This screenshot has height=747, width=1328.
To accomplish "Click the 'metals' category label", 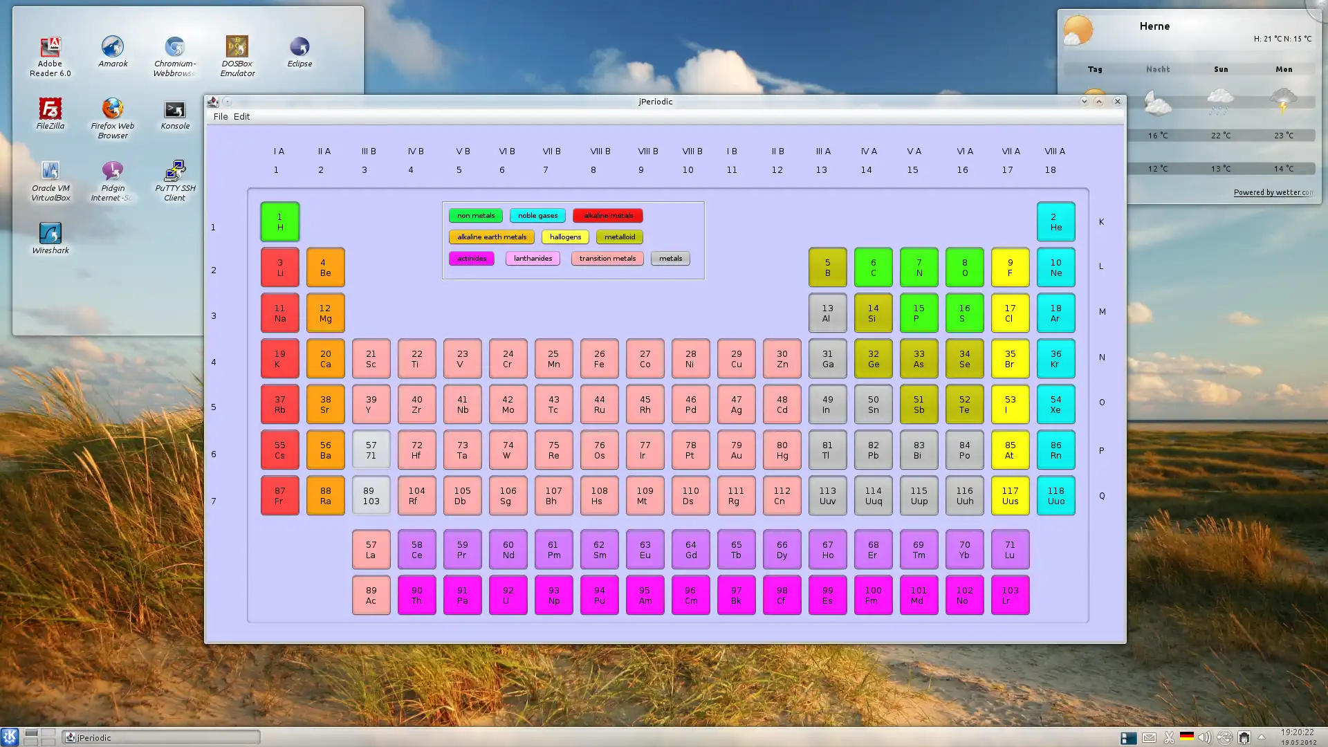I will coord(670,258).
